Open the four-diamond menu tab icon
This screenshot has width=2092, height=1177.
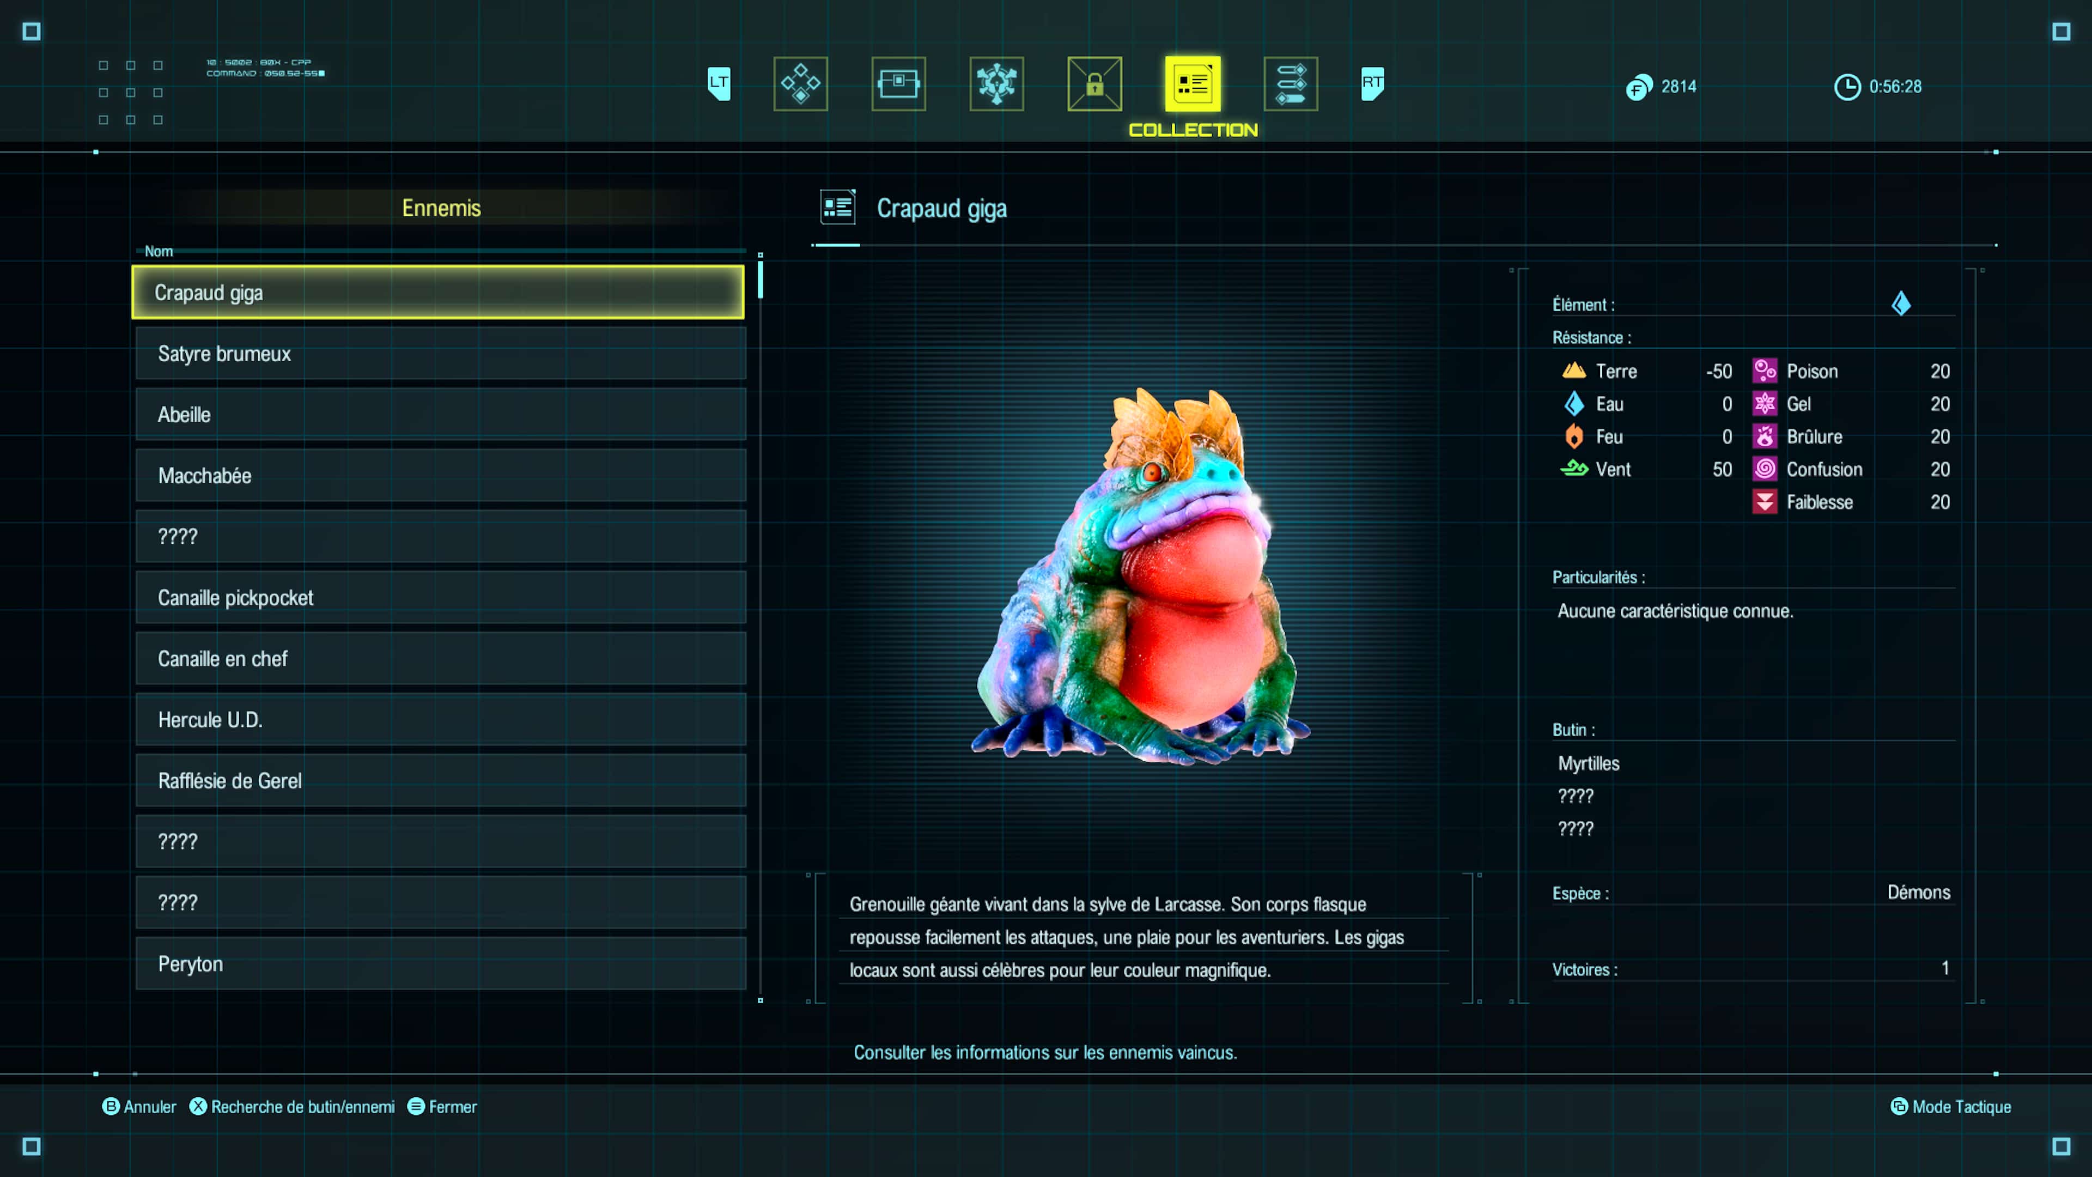coord(801,84)
